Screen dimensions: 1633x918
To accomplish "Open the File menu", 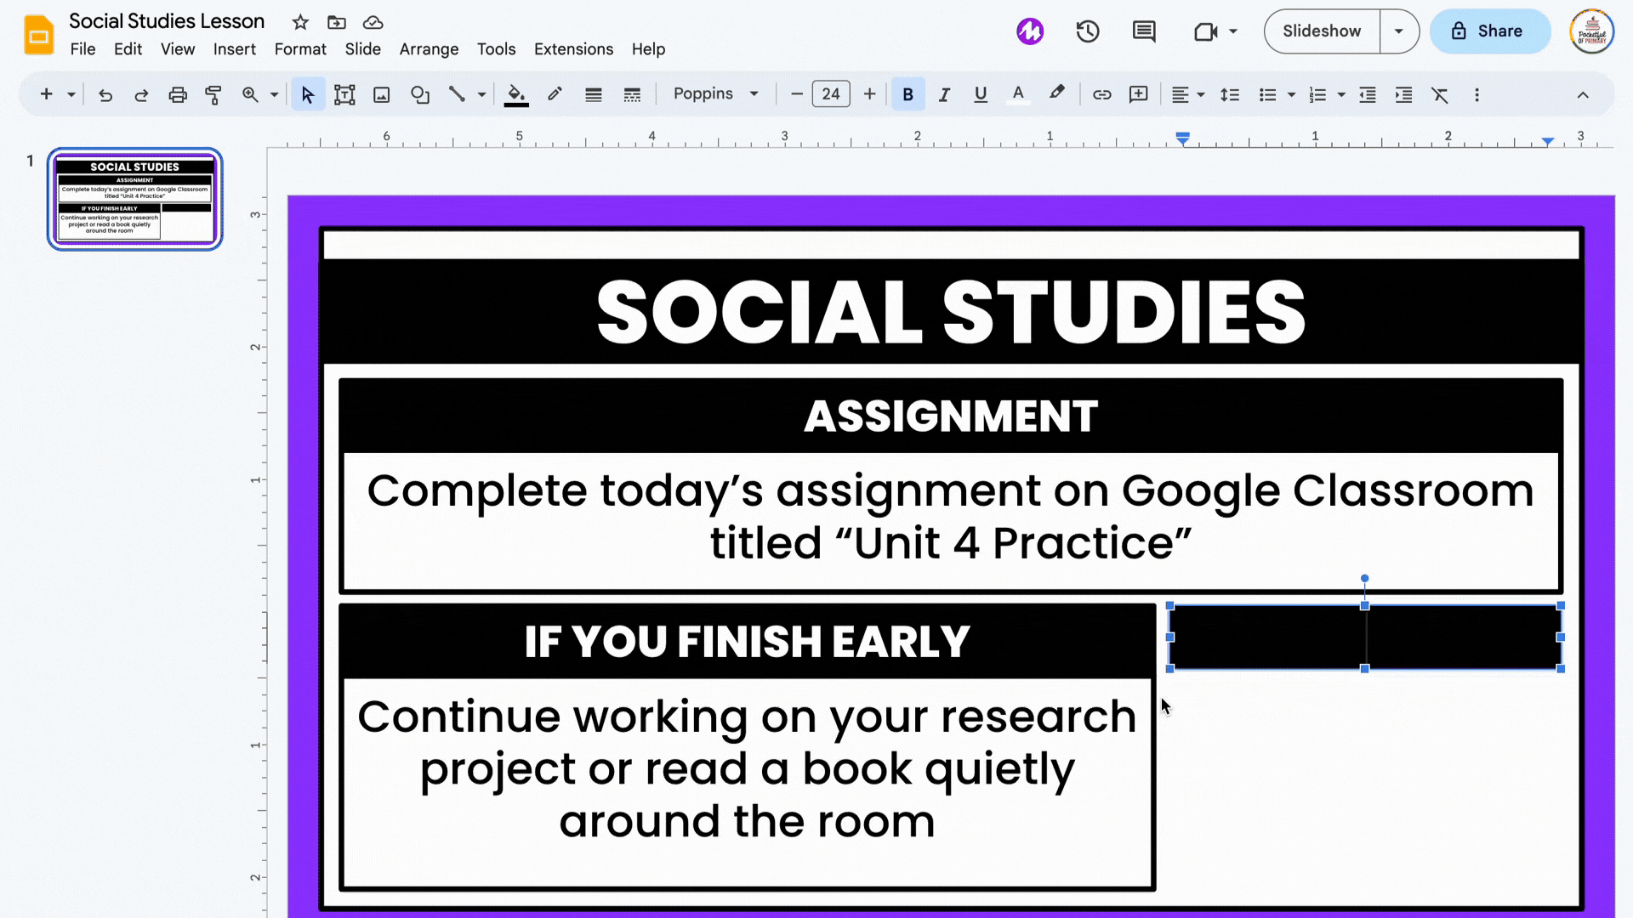I will coord(83,49).
